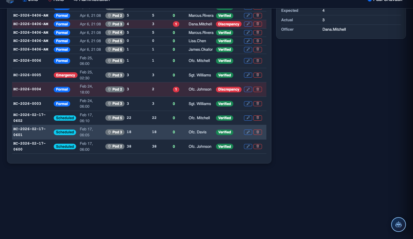Edit headcount HC-2026-0003

click(x=248, y=104)
